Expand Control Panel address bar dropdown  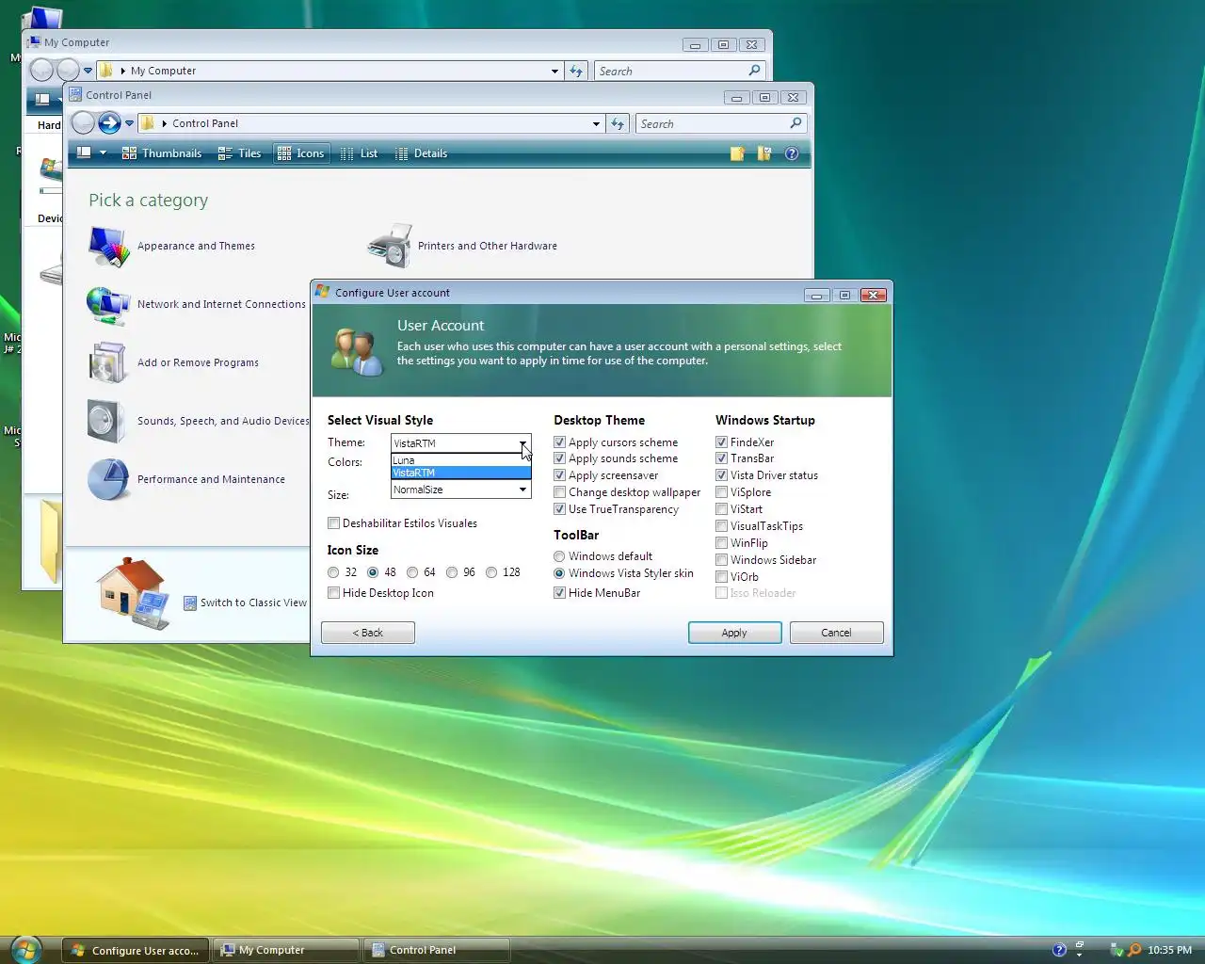596,123
